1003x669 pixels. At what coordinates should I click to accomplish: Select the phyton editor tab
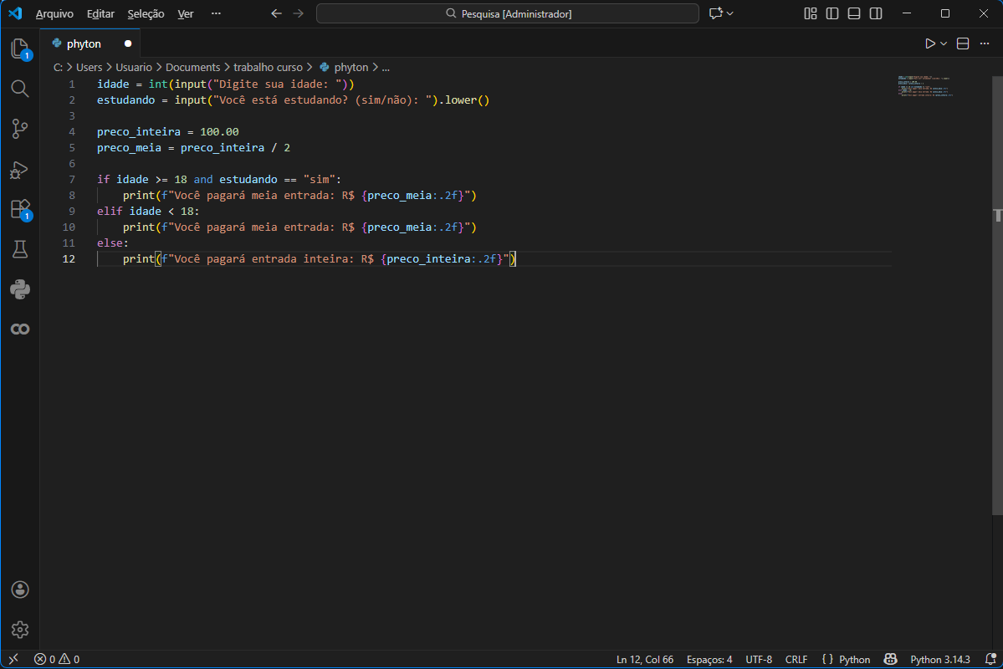point(84,43)
